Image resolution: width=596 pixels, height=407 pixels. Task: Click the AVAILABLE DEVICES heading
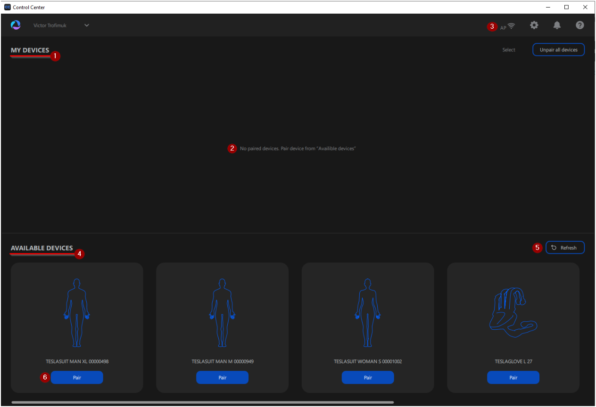click(42, 248)
